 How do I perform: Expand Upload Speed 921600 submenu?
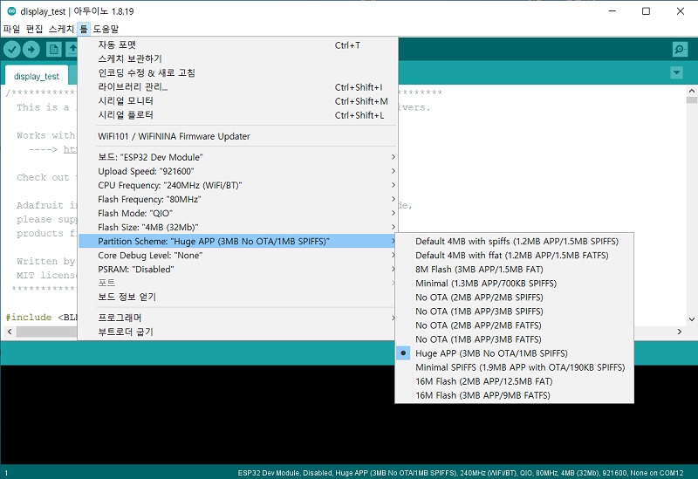[237, 171]
